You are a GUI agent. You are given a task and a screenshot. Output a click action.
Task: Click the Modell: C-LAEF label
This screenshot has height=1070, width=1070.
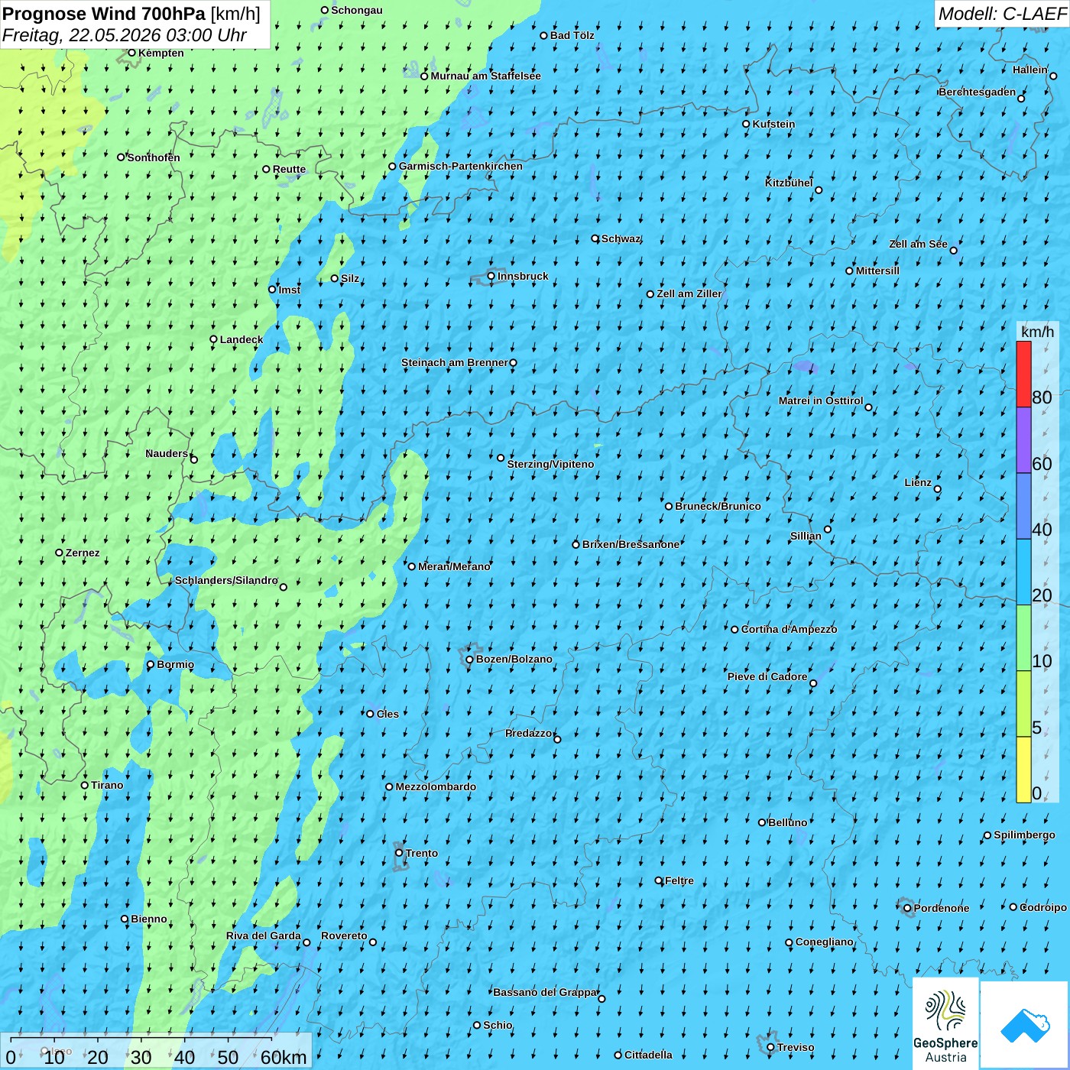point(1002,14)
